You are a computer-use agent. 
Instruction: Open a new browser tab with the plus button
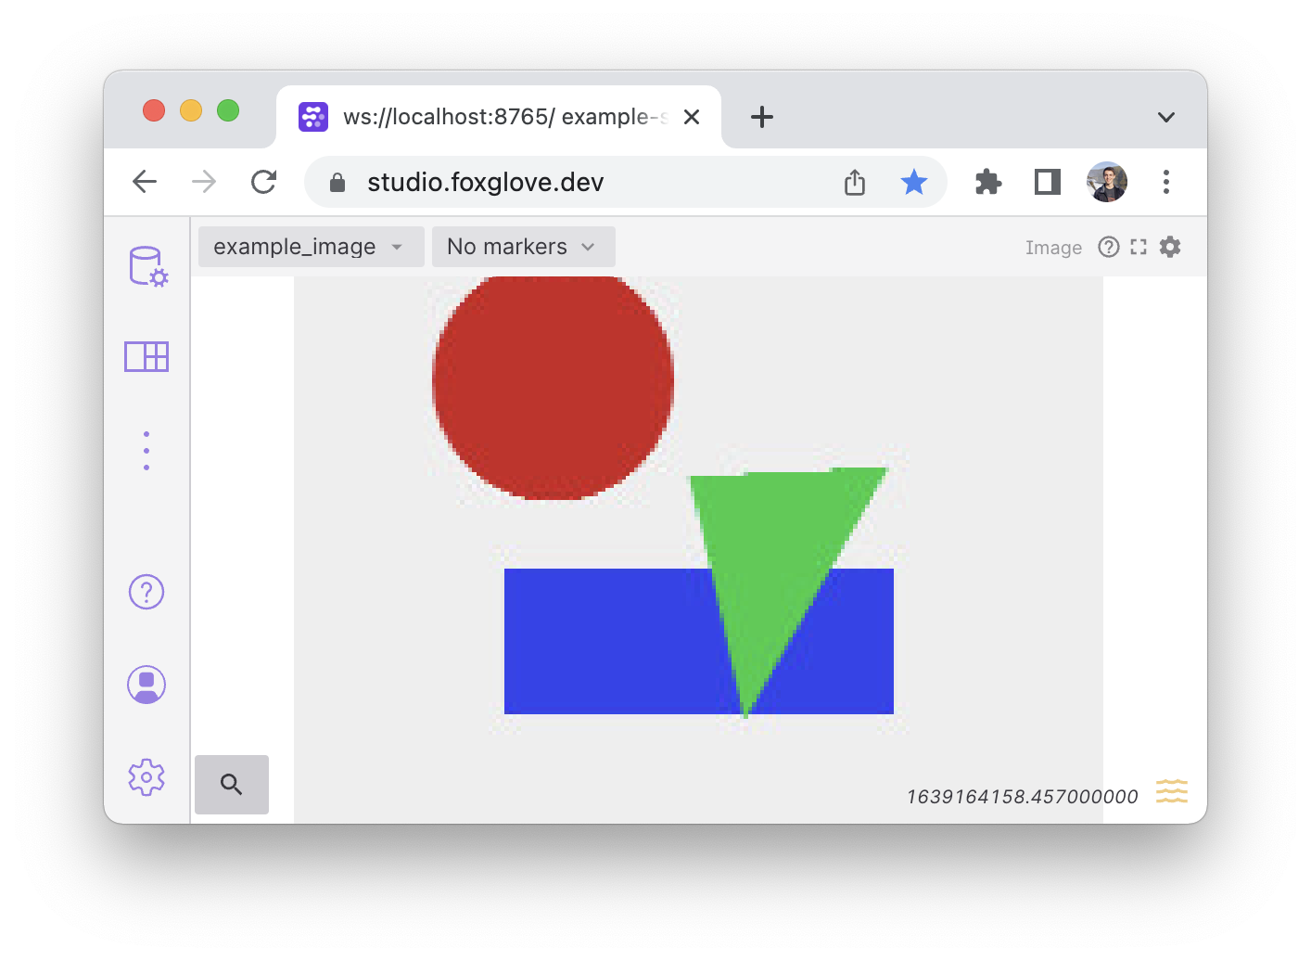[x=761, y=117]
